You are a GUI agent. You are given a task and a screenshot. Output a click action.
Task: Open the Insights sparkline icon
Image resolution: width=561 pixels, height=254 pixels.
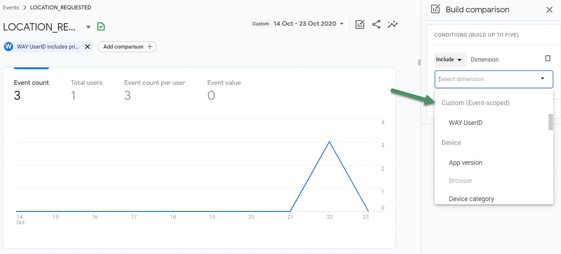392,24
